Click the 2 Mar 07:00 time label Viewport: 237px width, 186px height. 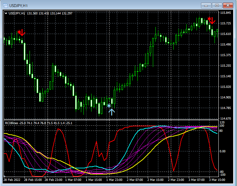[135, 180]
